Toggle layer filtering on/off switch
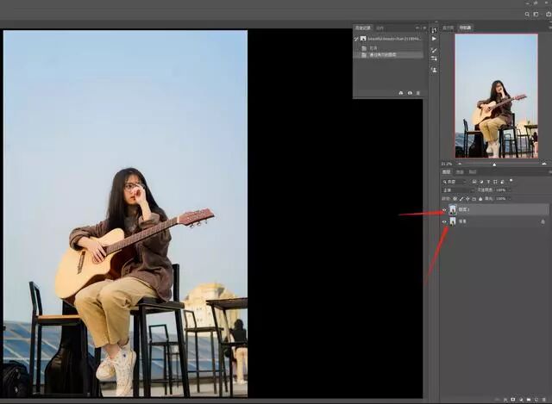Screen dimensions: 552x404 [x=511, y=180]
